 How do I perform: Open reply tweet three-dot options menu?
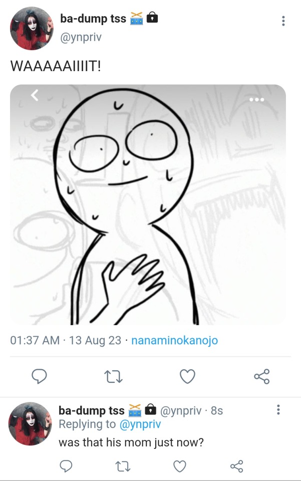tap(278, 410)
